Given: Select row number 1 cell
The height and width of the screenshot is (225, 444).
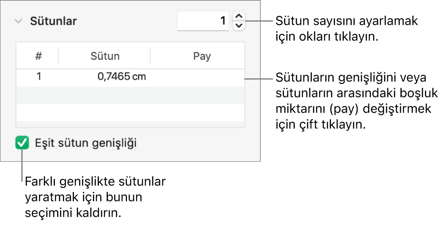Looking at the screenshot, I should point(39,77).
